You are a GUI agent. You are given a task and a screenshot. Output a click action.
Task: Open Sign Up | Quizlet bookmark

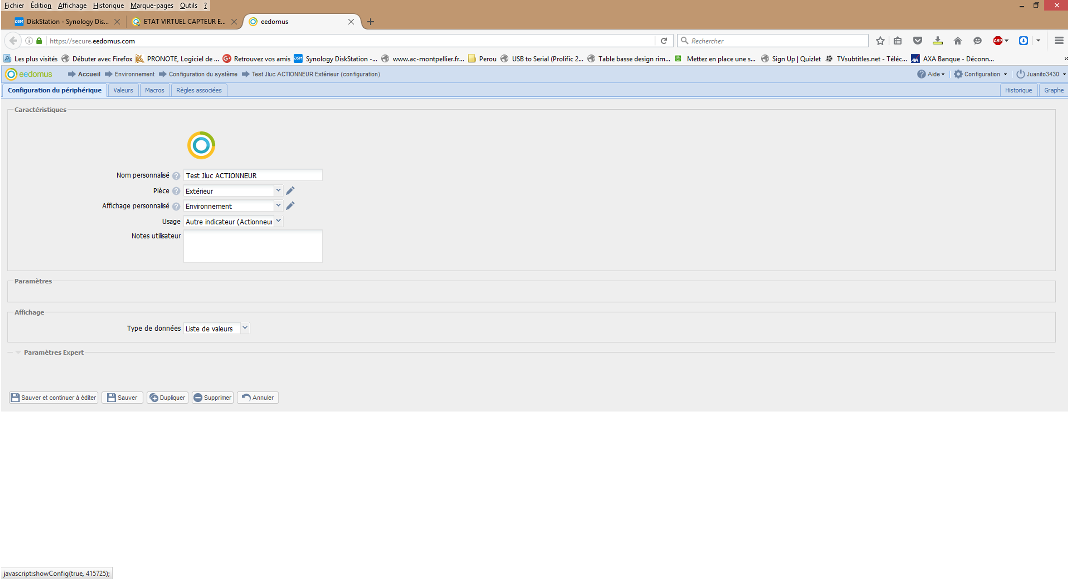click(791, 59)
